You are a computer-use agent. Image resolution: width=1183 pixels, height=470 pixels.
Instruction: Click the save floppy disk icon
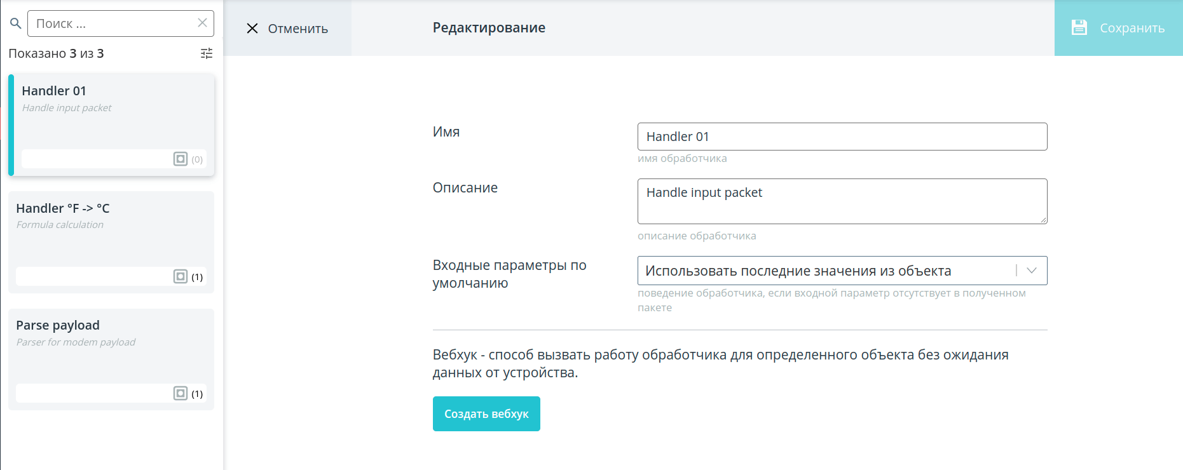click(1079, 27)
